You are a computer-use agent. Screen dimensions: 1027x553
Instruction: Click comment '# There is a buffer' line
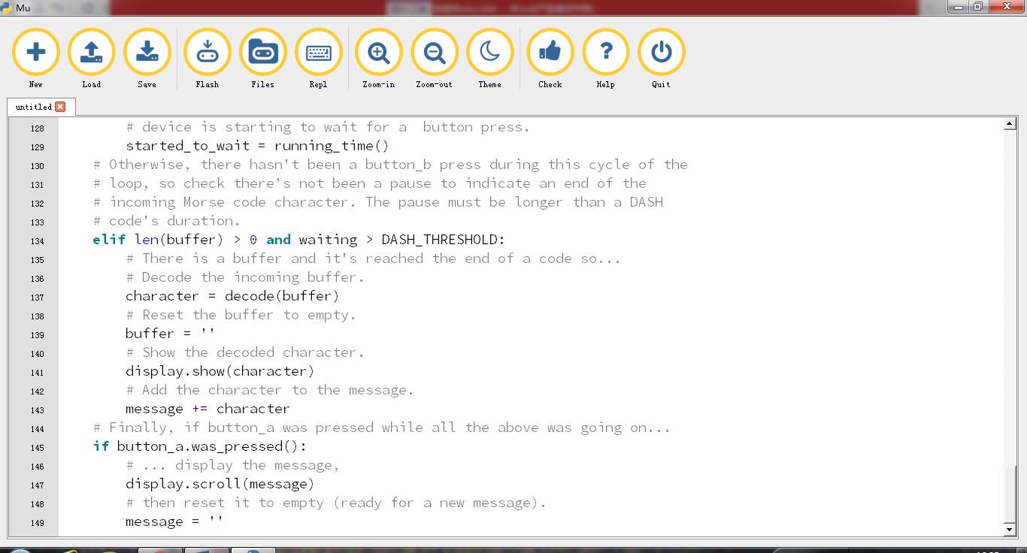(373, 258)
